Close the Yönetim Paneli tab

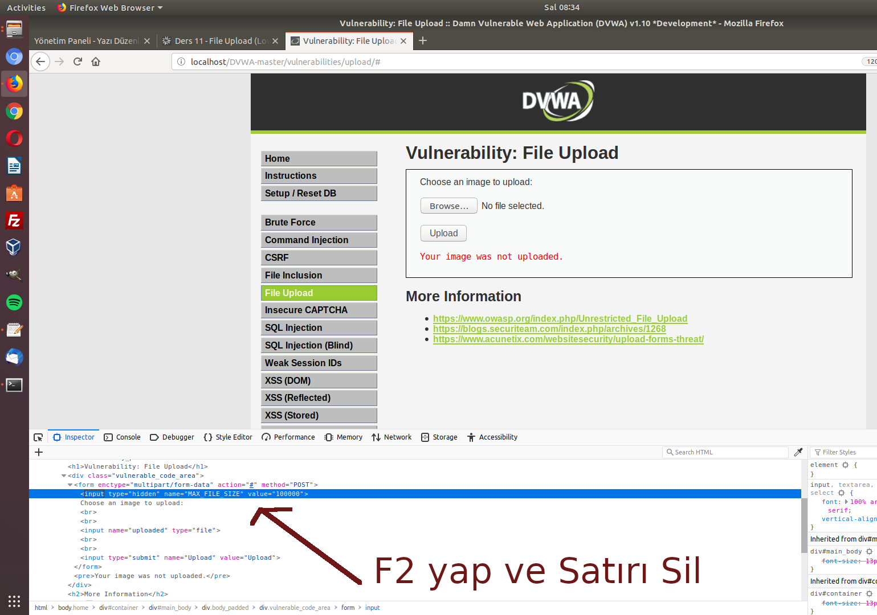[x=147, y=41]
